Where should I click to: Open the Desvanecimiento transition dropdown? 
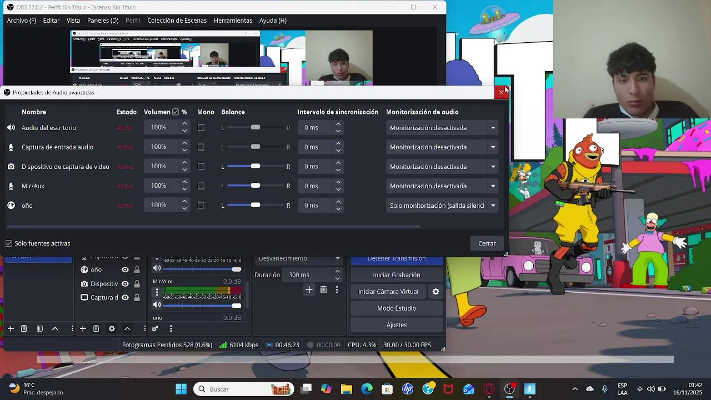(299, 258)
